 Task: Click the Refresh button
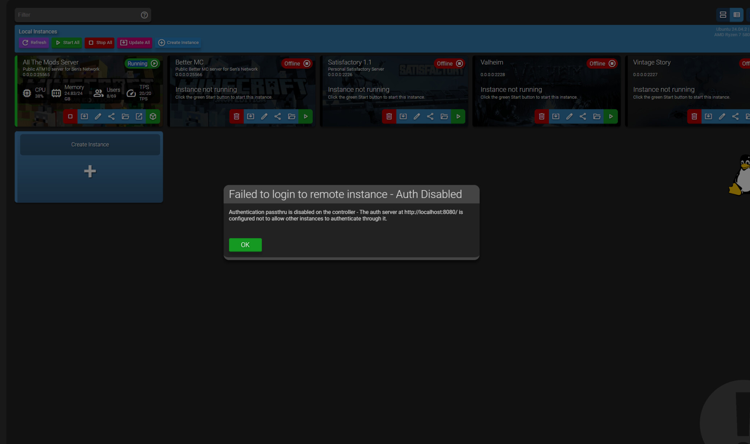pyautogui.click(x=34, y=43)
